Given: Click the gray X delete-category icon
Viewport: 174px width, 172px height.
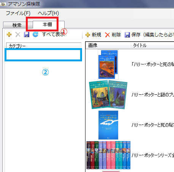Looking at the screenshot, I should coord(18,34).
